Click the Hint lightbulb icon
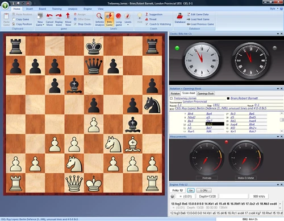Screen dimensions: 284x221 (140, 16)
